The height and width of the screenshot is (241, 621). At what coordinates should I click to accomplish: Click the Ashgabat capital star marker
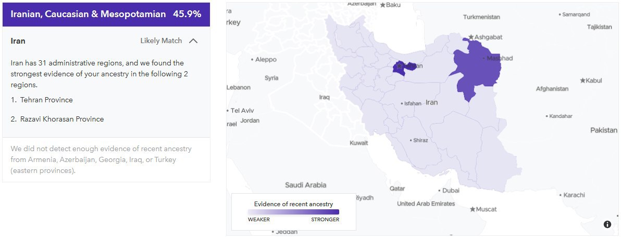pos(471,37)
